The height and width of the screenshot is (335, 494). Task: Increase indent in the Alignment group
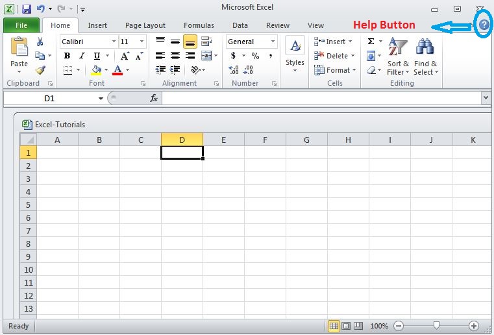[x=175, y=69]
